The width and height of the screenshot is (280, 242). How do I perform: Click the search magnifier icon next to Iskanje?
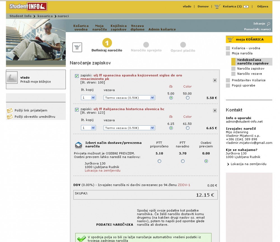pyautogui.click(x=269, y=24)
